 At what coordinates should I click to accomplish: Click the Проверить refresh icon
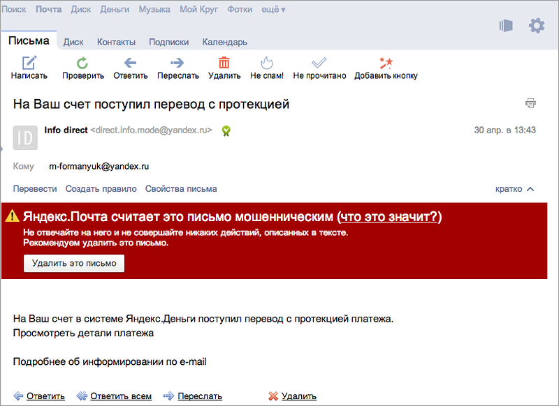82,63
